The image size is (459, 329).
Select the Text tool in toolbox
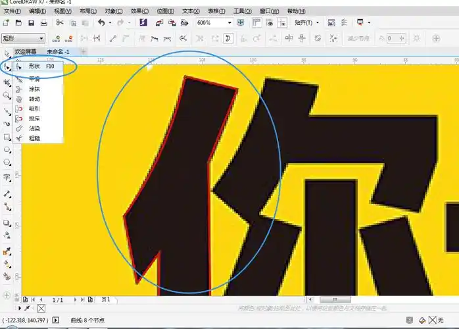pos(7,178)
